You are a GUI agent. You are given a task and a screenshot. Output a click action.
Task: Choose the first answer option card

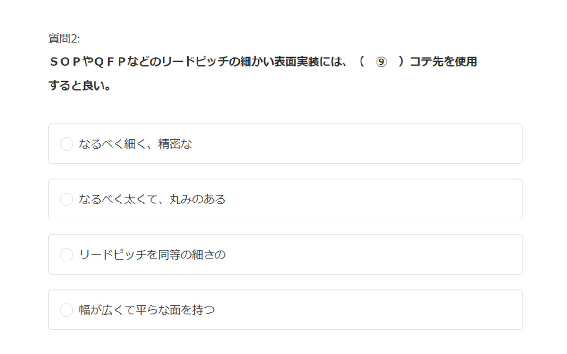click(x=285, y=144)
